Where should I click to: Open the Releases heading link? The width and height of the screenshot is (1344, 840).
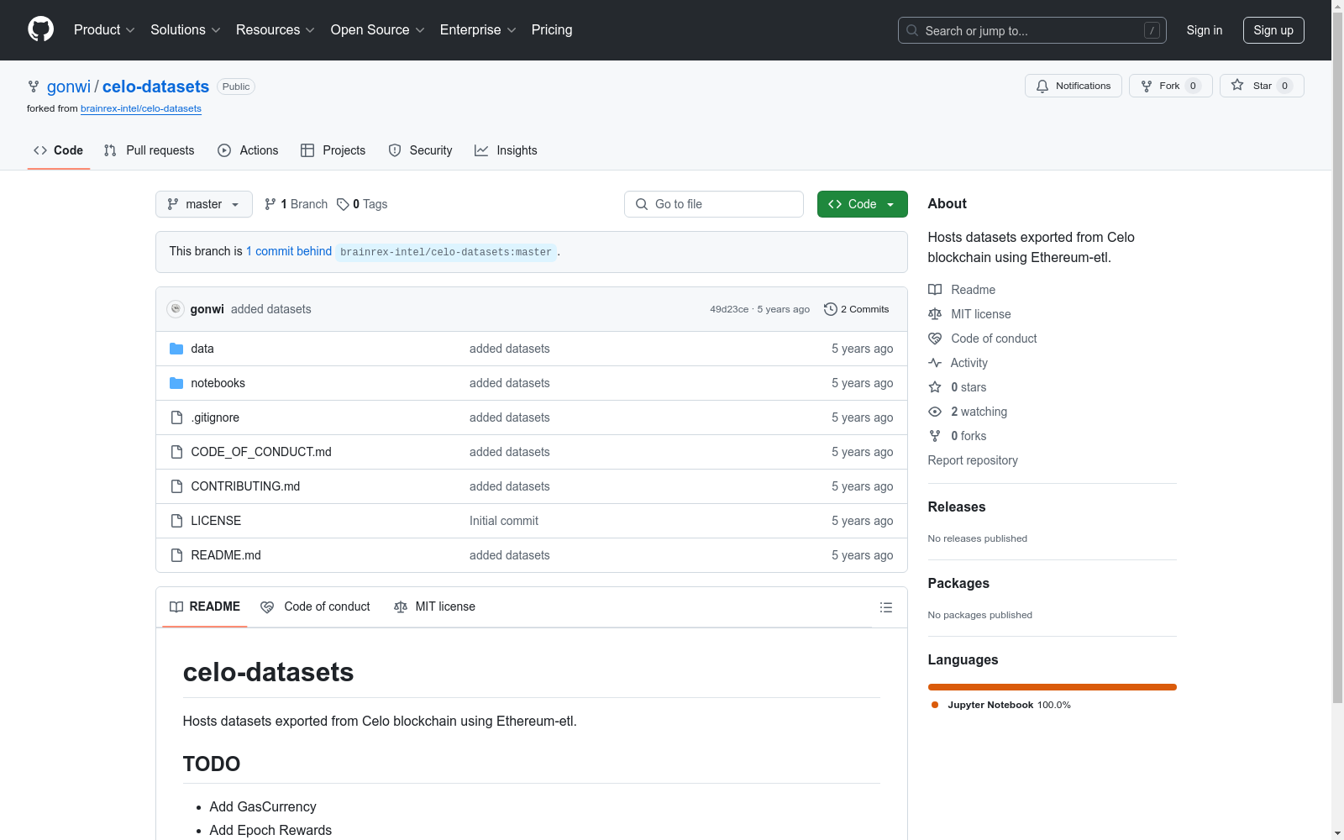[957, 507]
